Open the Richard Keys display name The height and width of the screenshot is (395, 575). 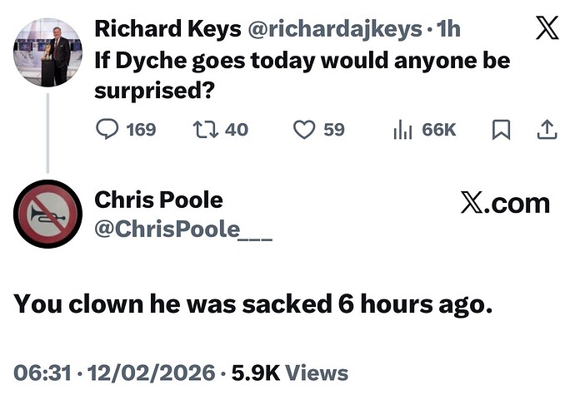tap(167, 28)
